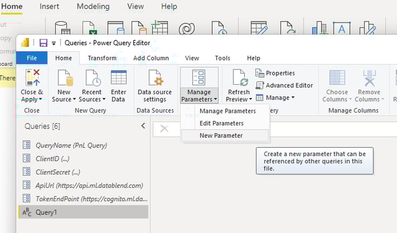Open the New Source icon

click(x=65, y=78)
